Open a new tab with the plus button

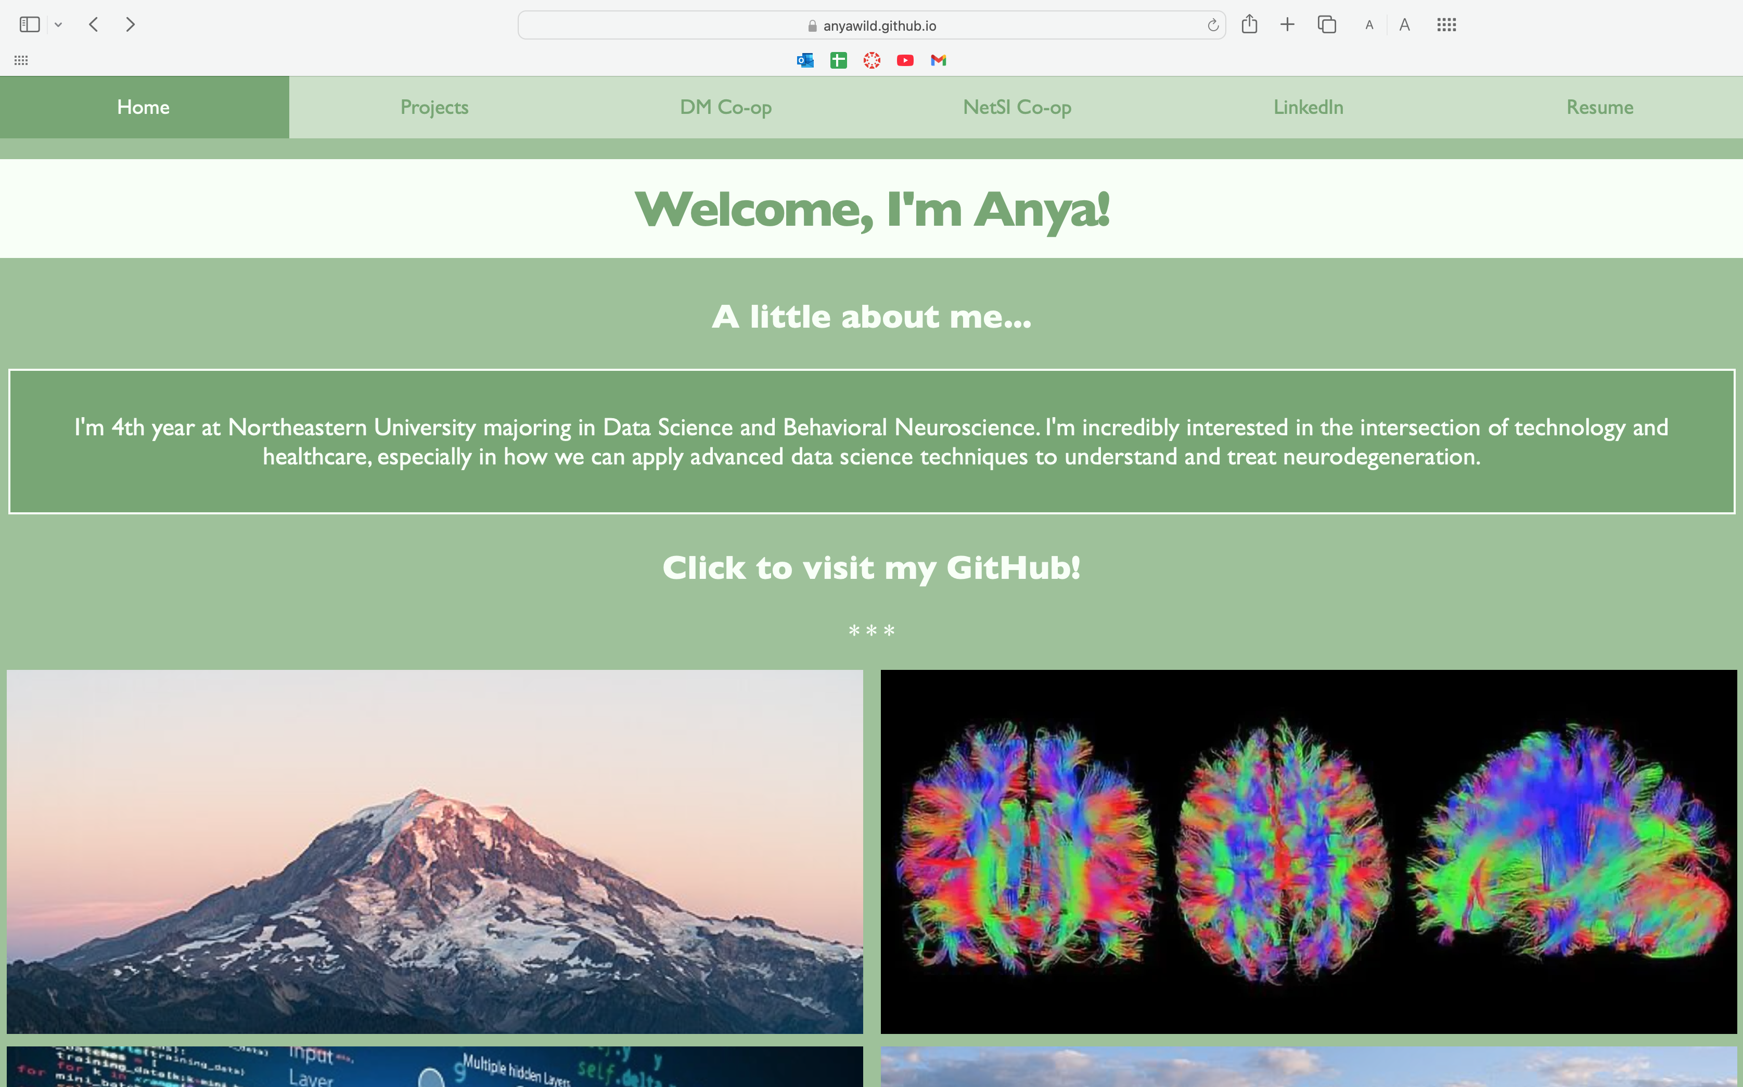(x=1287, y=25)
